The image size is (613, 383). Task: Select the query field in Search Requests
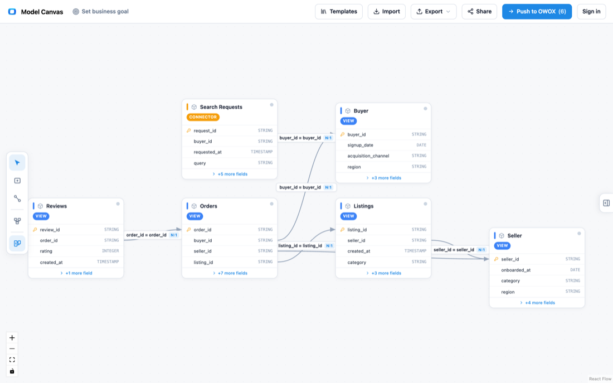pyautogui.click(x=230, y=163)
